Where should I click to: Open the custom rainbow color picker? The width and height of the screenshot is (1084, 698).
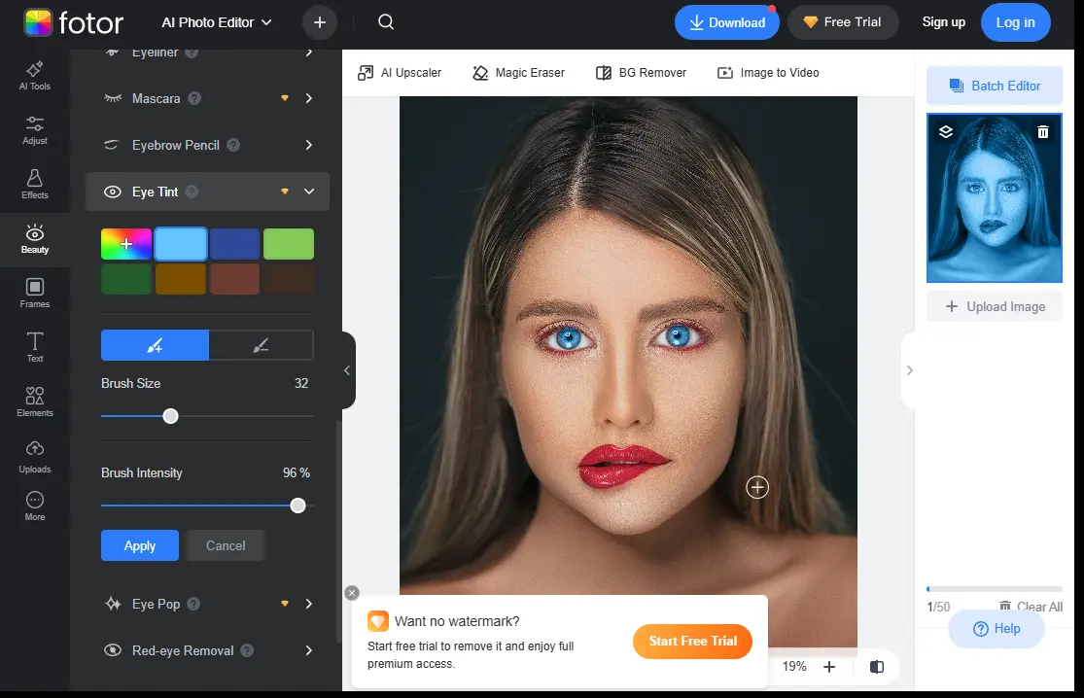[x=126, y=244]
